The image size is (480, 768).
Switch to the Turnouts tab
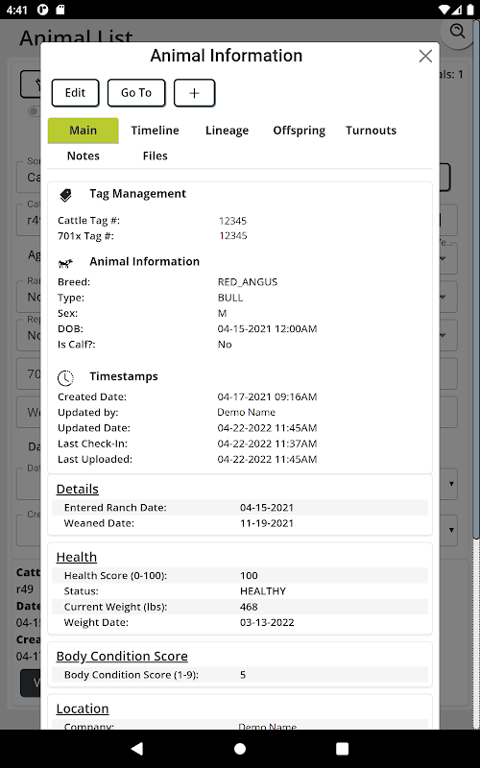click(x=371, y=131)
